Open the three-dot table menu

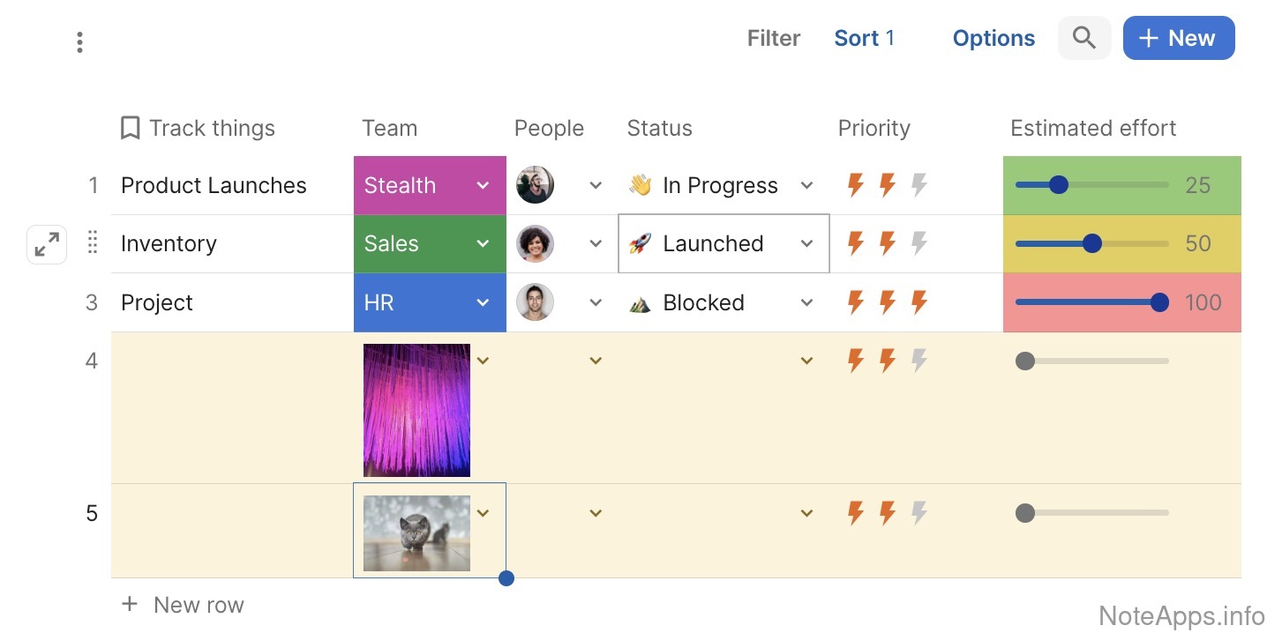79,42
